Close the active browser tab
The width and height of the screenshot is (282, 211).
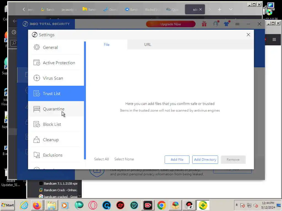coord(200,9)
